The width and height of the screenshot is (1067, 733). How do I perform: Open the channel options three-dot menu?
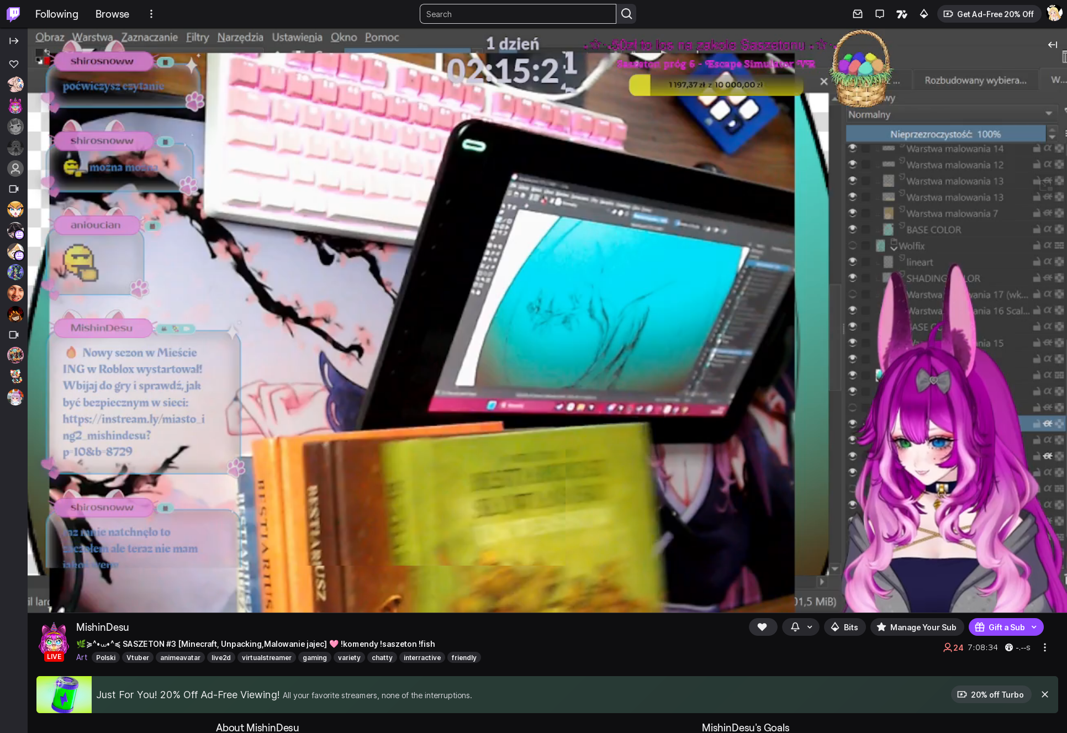click(x=1044, y=647)
